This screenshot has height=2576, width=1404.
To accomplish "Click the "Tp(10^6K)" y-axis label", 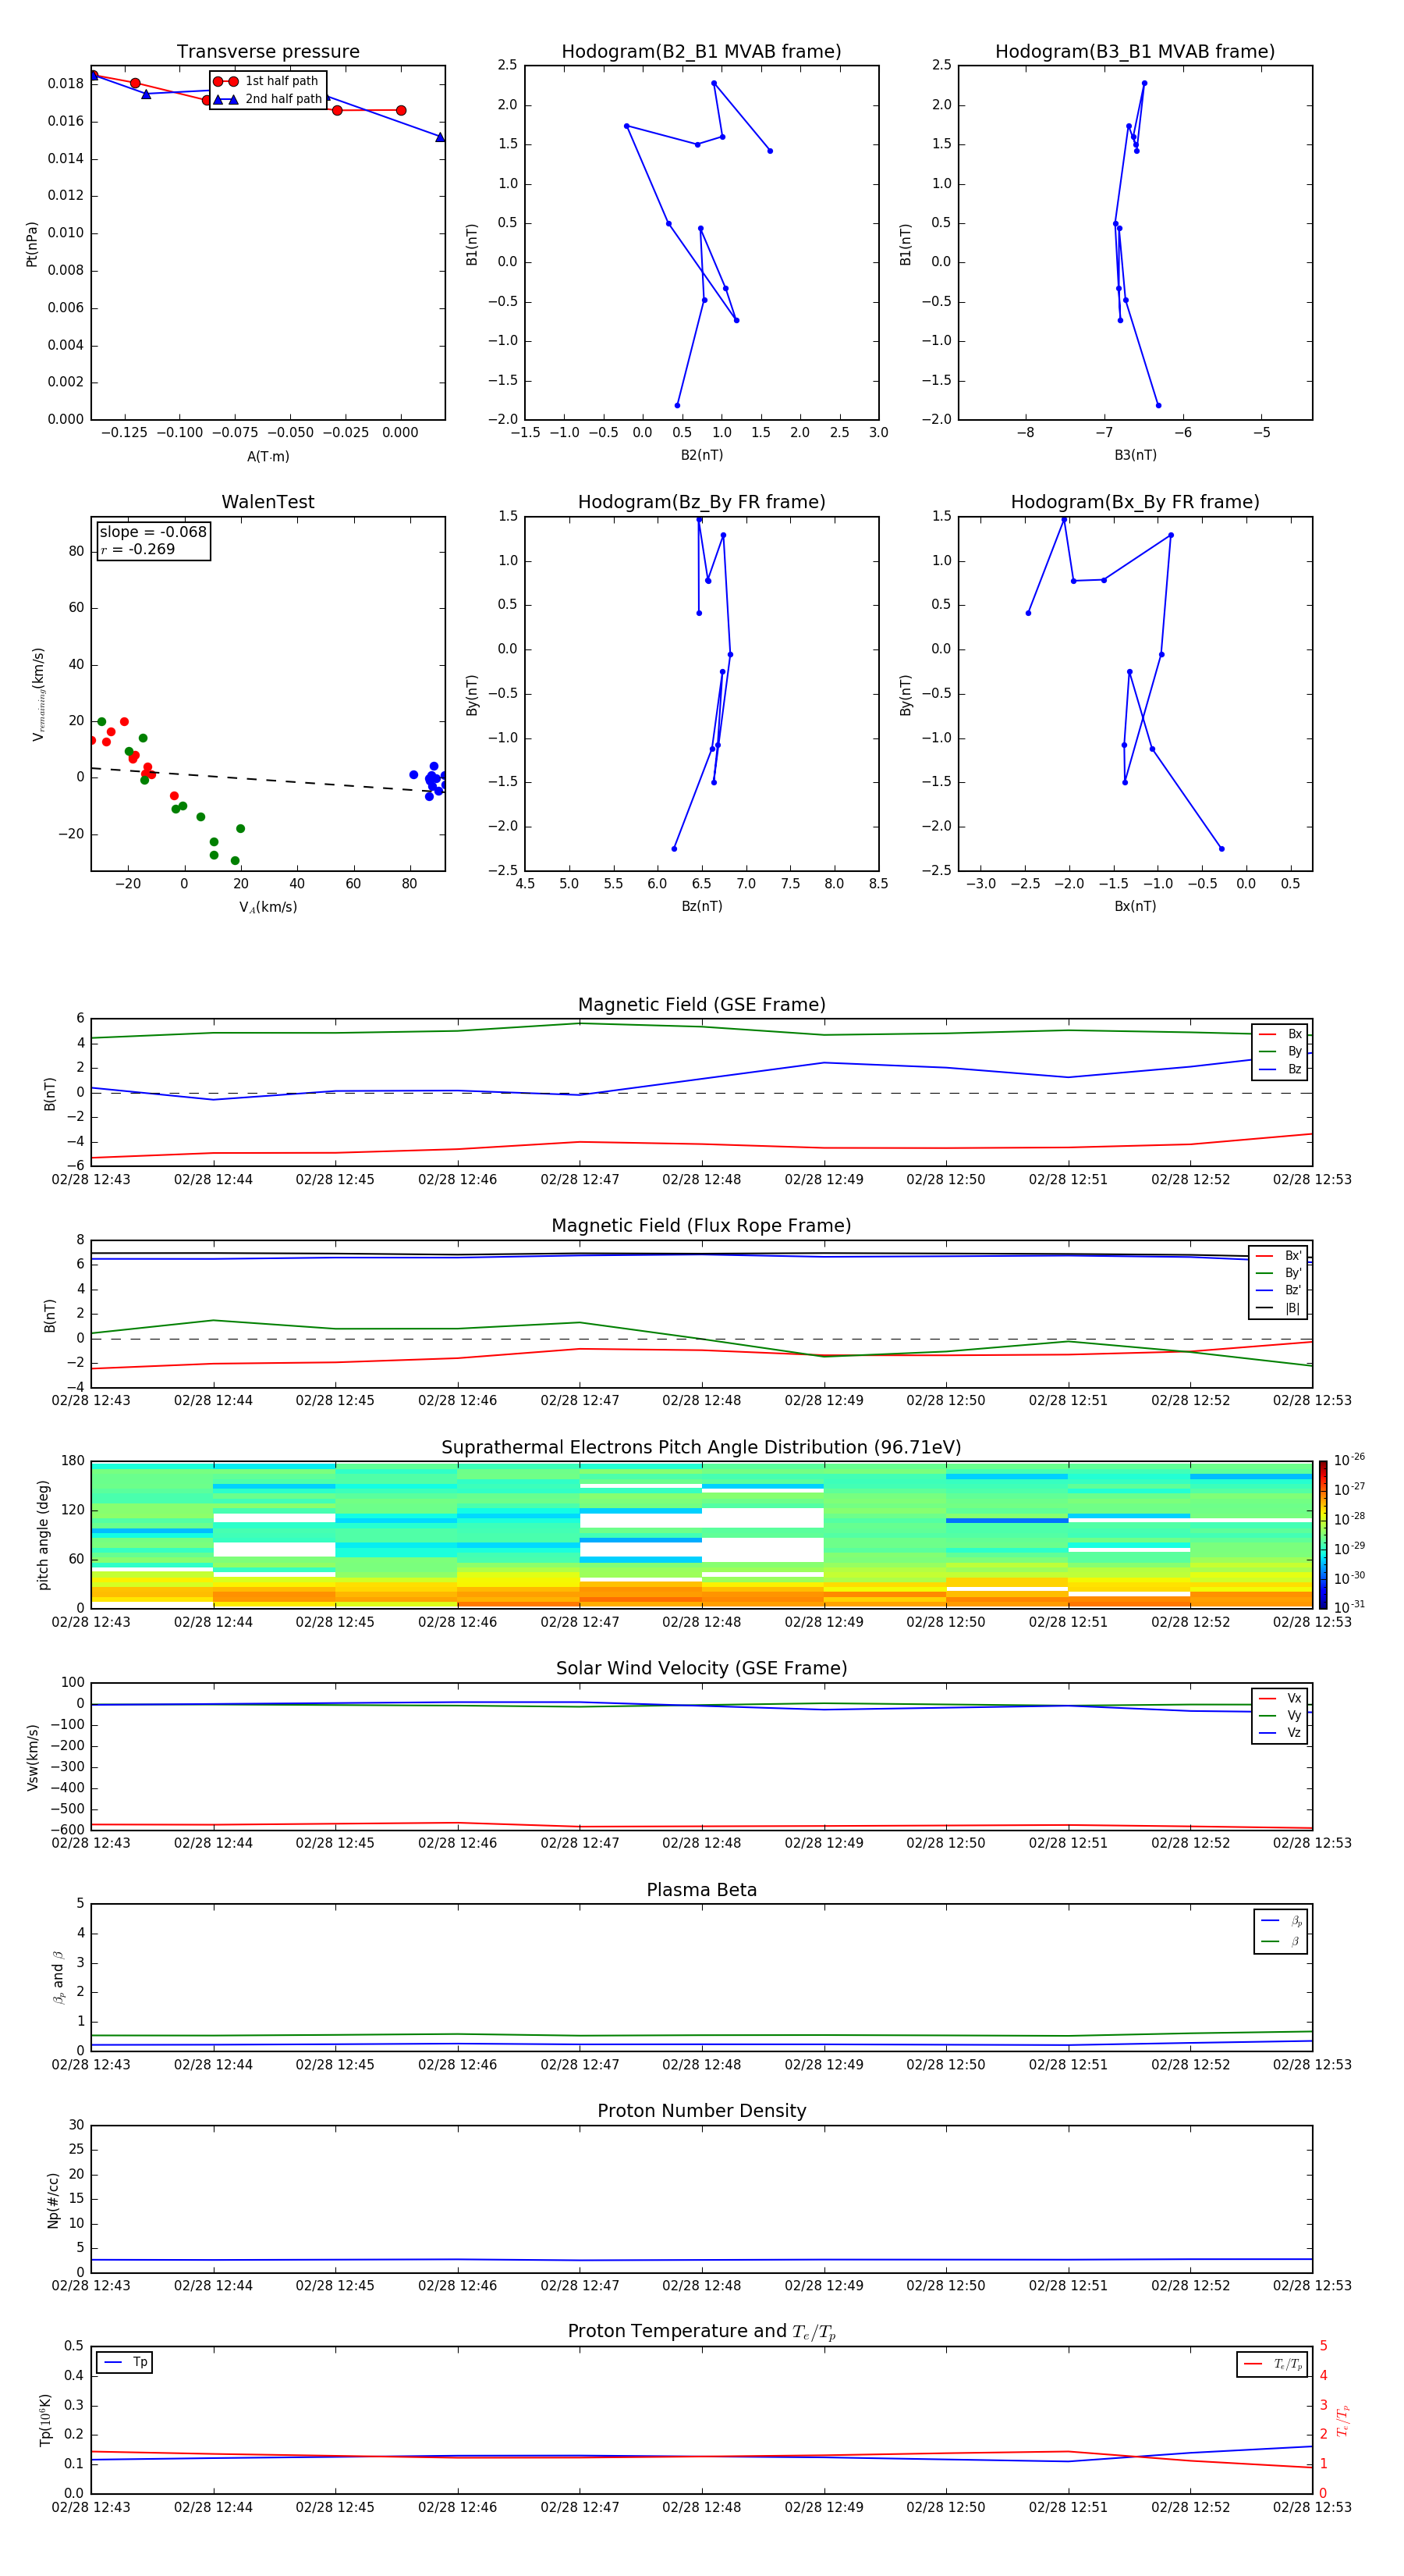I will pos(45,2420).
